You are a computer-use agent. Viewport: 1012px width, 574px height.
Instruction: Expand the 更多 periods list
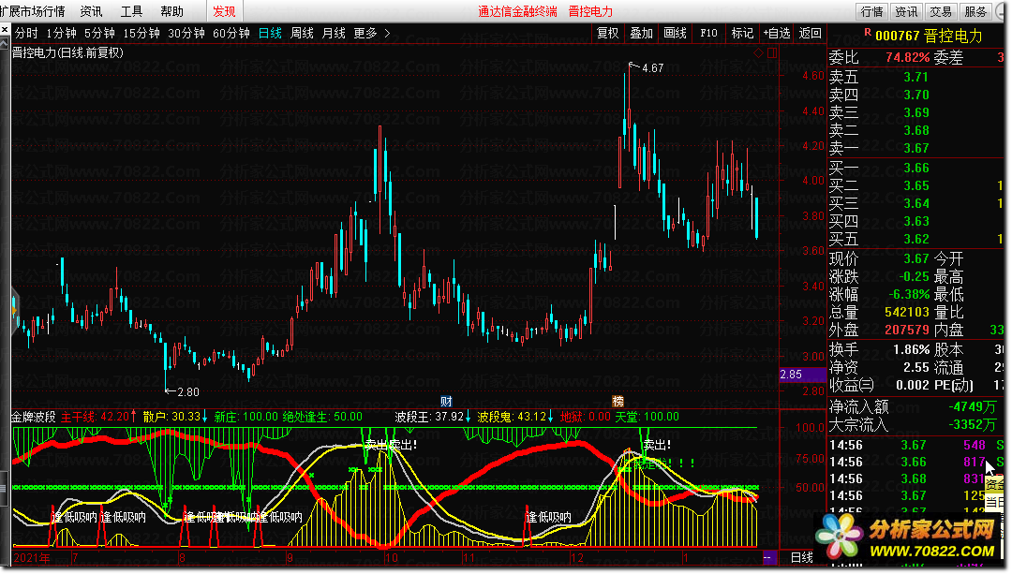372,33
